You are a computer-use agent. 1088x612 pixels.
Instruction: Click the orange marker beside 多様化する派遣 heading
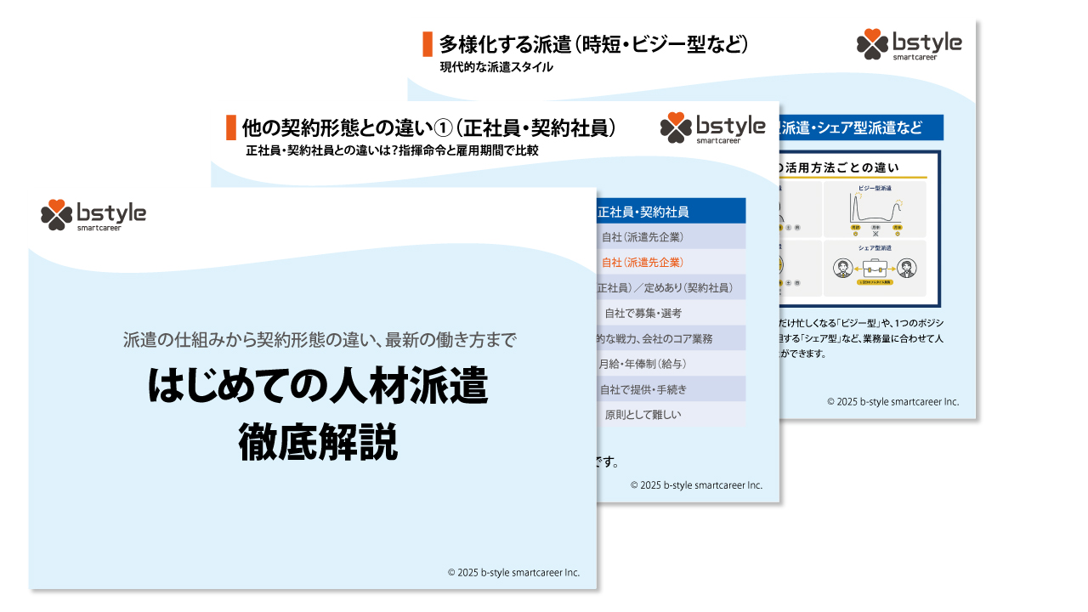pyautogui.click(x=428, y=44)
